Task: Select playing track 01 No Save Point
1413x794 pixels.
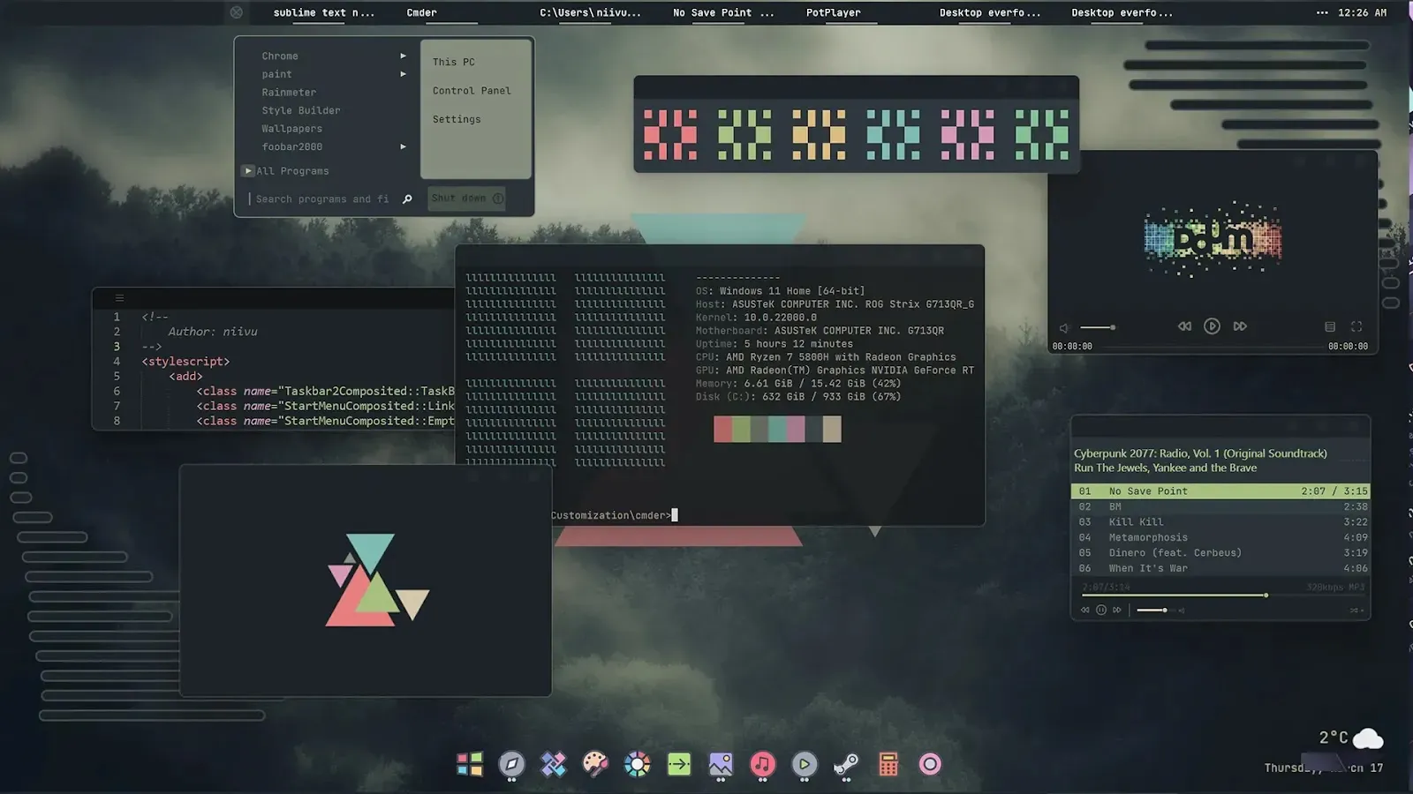Action: coord(1220,491)
